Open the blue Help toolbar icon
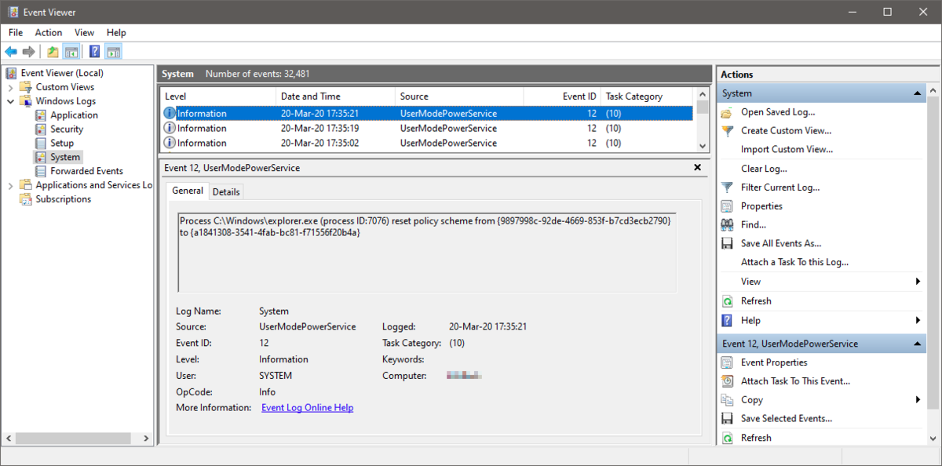The width and height of the screenshot is (942, 466). (94, 52)
